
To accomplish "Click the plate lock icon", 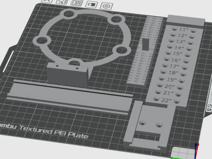I will coord(92,4).
